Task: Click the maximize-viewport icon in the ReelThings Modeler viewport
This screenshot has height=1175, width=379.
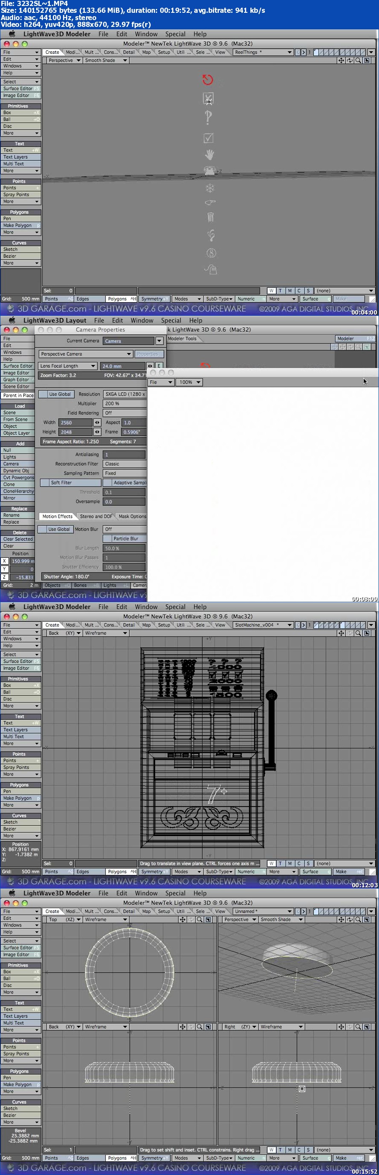Action: click(x=367, y=60)
